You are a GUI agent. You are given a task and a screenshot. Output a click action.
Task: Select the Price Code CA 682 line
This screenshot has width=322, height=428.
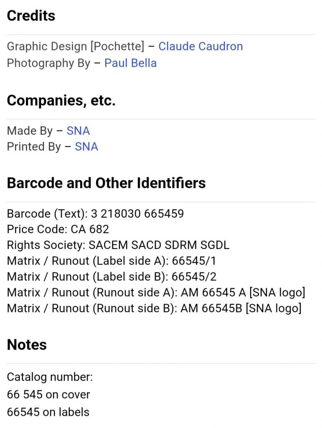58,229
